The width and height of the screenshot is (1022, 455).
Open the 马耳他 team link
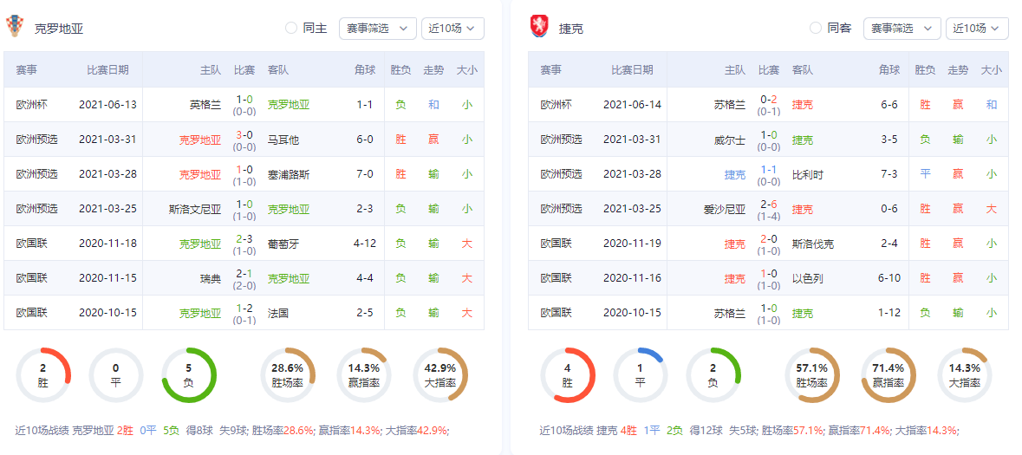(283, 140)
